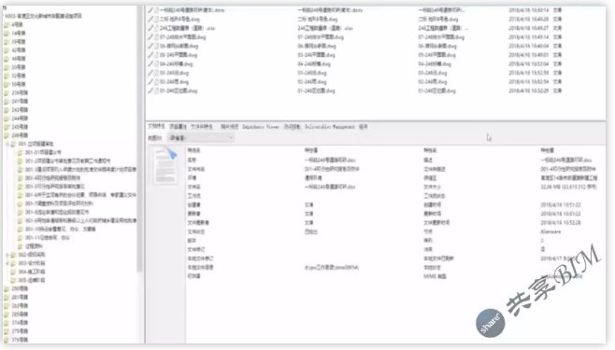
Task: Open the first tab of the properties pane
Action: click(x=156, y=126)
